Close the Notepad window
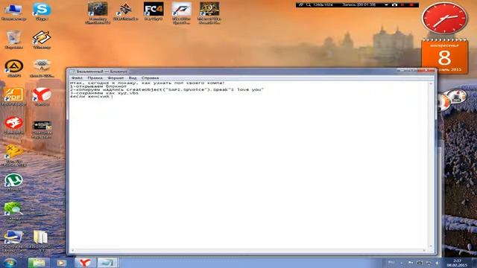The image size is (477, 268). [x=426, y=71]
